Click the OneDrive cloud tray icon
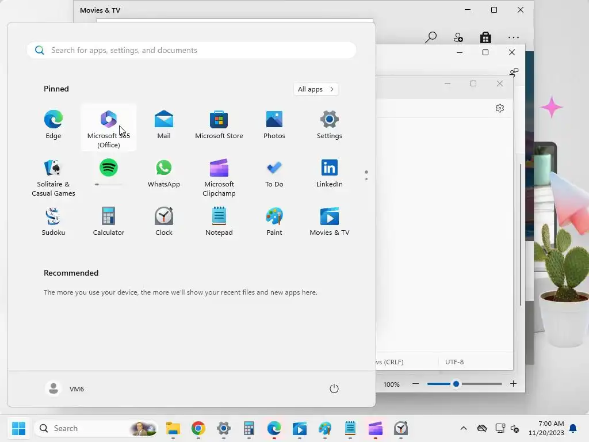Viewport: 589px width, 442px height. click(x=481, y=428)
